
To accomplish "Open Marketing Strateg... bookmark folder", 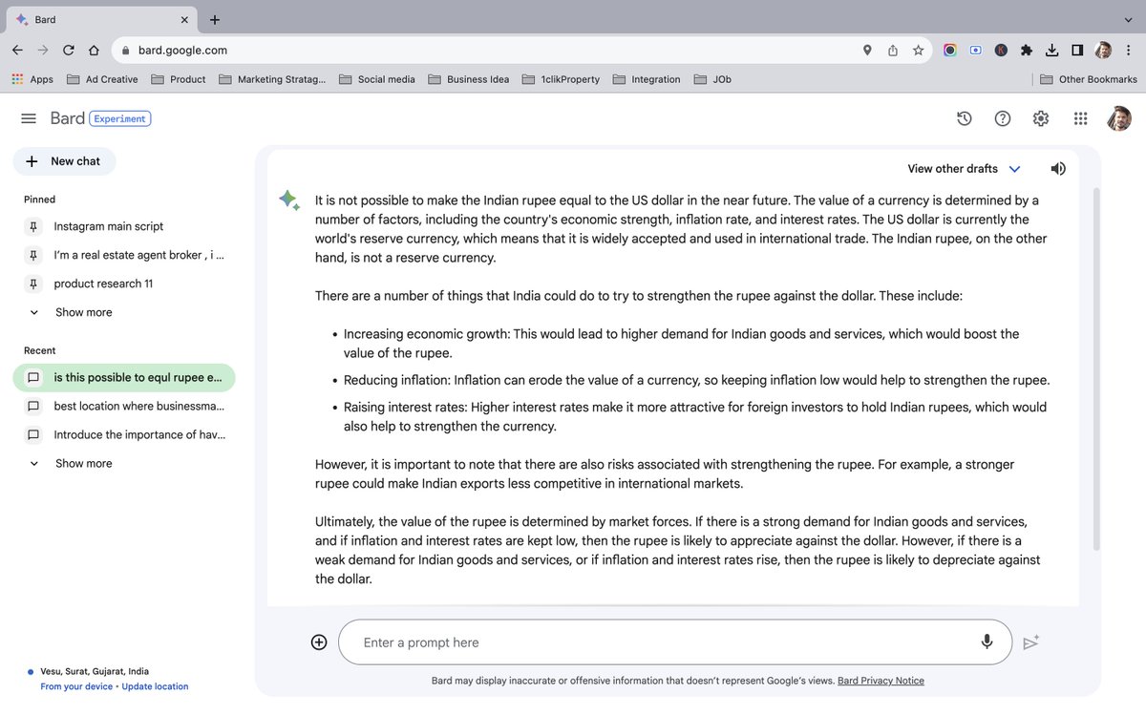I will point(272,79).
